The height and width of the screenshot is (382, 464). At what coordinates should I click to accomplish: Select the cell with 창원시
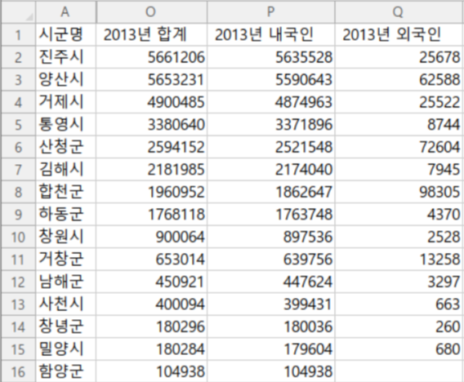click(65, 238)
